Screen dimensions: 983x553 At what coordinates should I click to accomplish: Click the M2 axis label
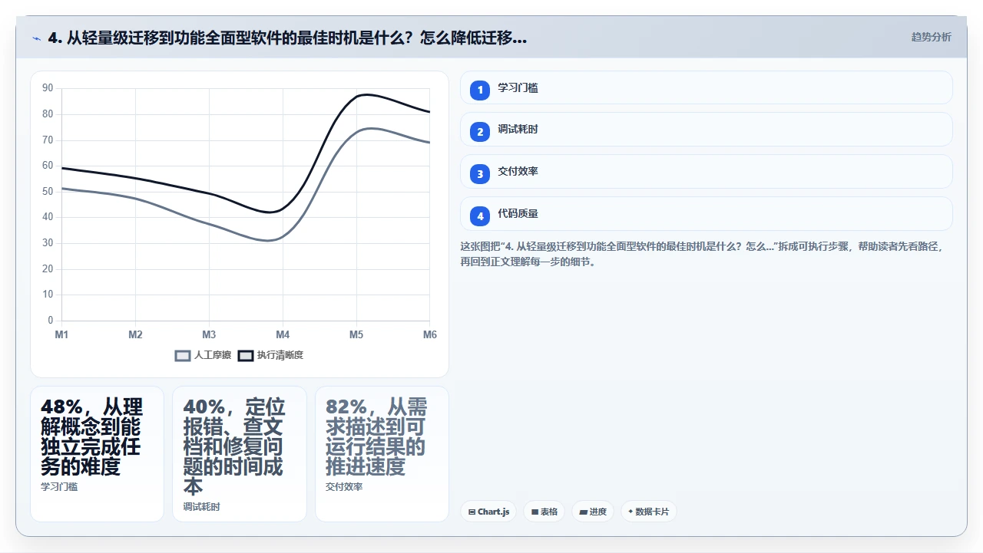point(135,334)
